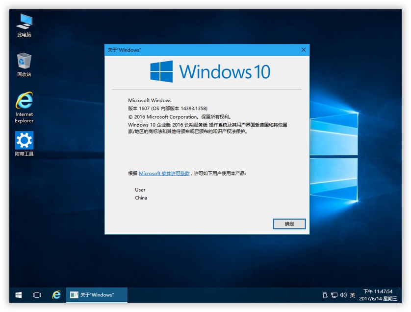Click the USB safely-remove tray icon

pos(325,295)
